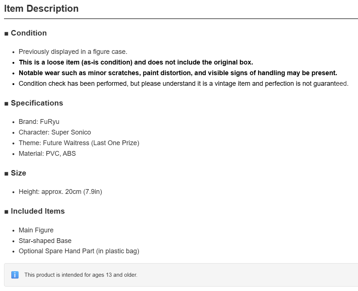
Task: Click the Condition section heading
Action: pyautogui.click(x=29, y=33)
